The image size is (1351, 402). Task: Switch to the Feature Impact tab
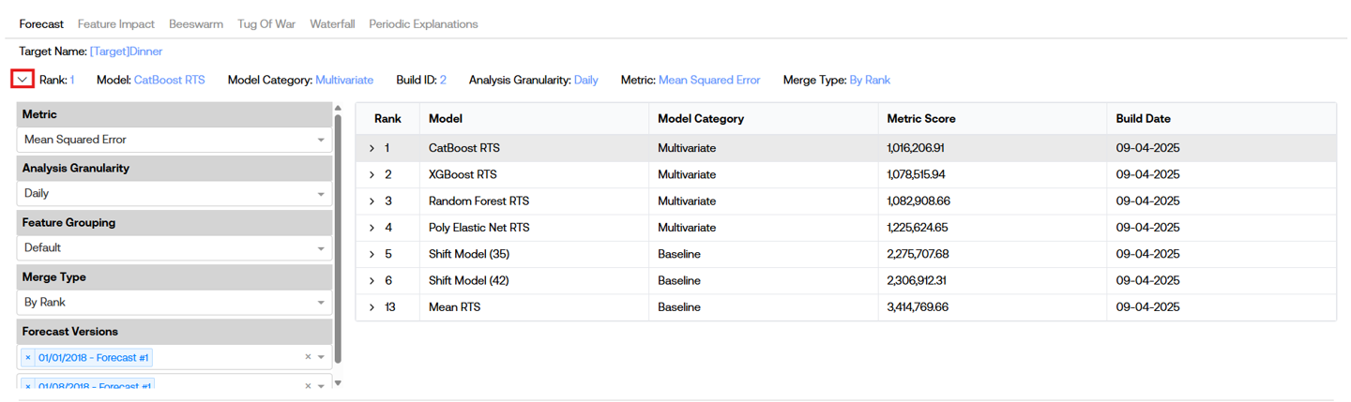click(116, 24)
